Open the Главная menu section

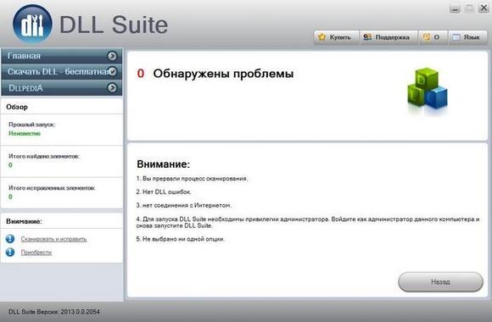tap(61, 56)
